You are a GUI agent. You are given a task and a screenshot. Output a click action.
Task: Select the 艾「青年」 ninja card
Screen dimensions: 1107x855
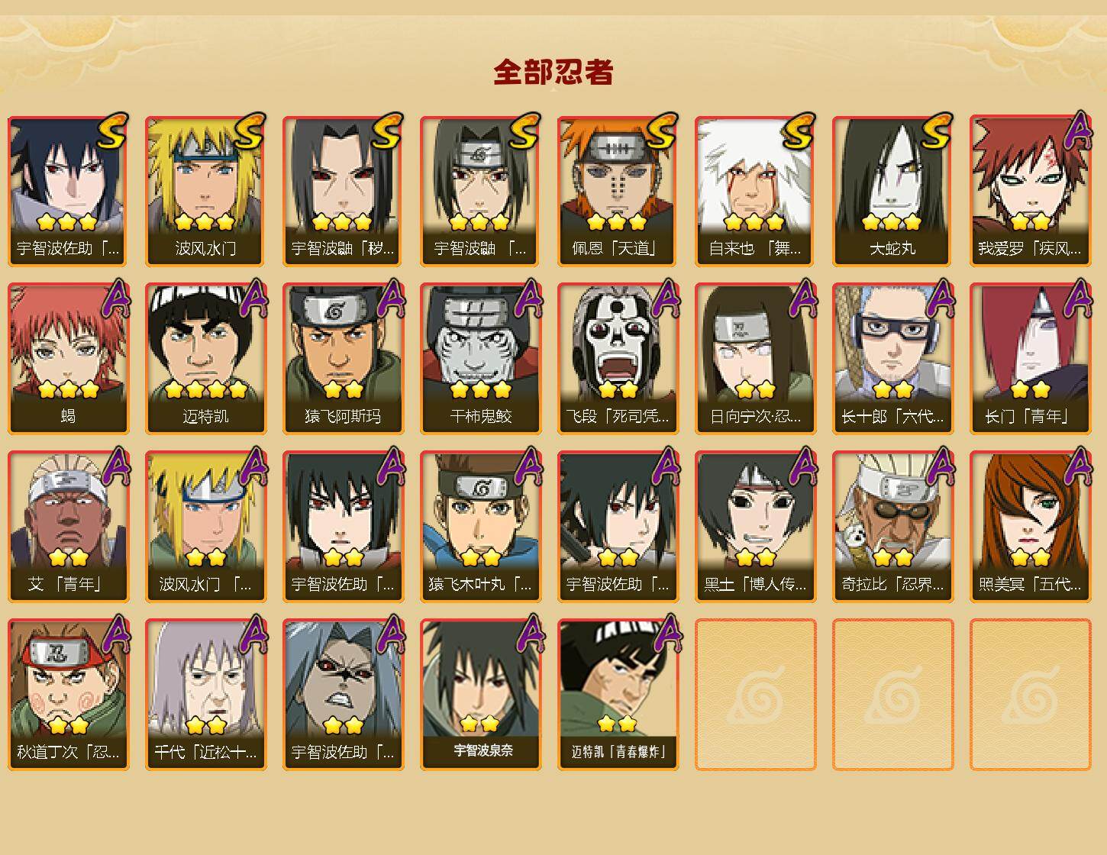68,527
